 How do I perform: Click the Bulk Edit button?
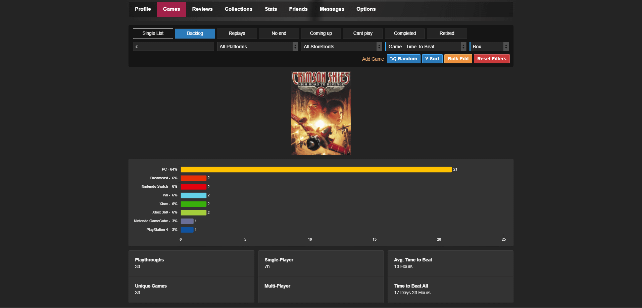[458, 59]
